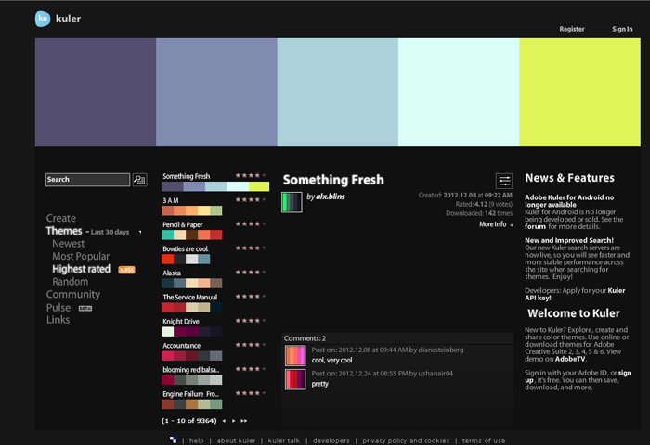Click the search magnifier icon
This screenshot has width=650, height=445.
pos(139,180)
